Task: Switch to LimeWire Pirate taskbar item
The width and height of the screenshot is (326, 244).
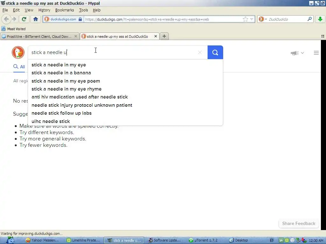Action: pos(83,240)
